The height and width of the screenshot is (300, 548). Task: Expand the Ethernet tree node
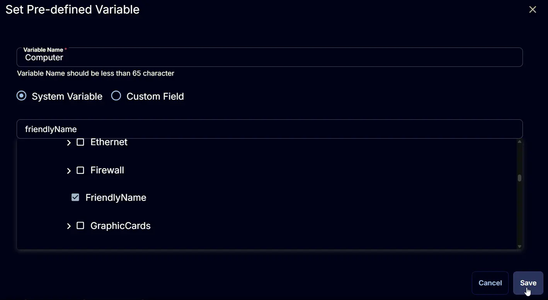click(x=69, y=142)
